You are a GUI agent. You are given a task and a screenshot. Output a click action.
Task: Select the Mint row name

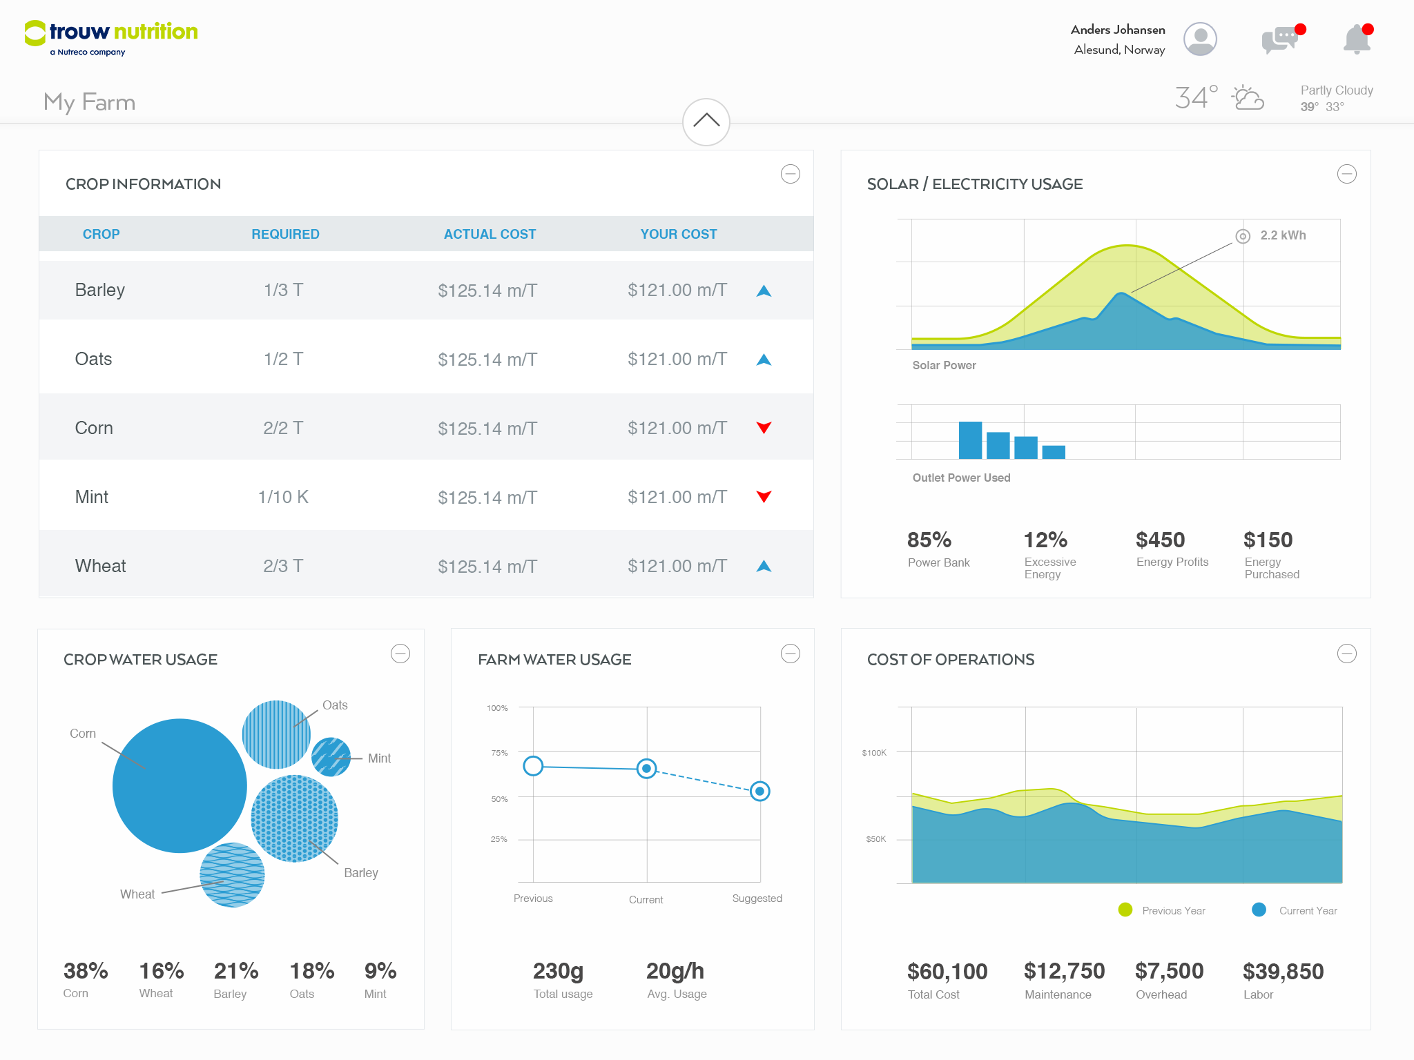(x=92, y=497)
